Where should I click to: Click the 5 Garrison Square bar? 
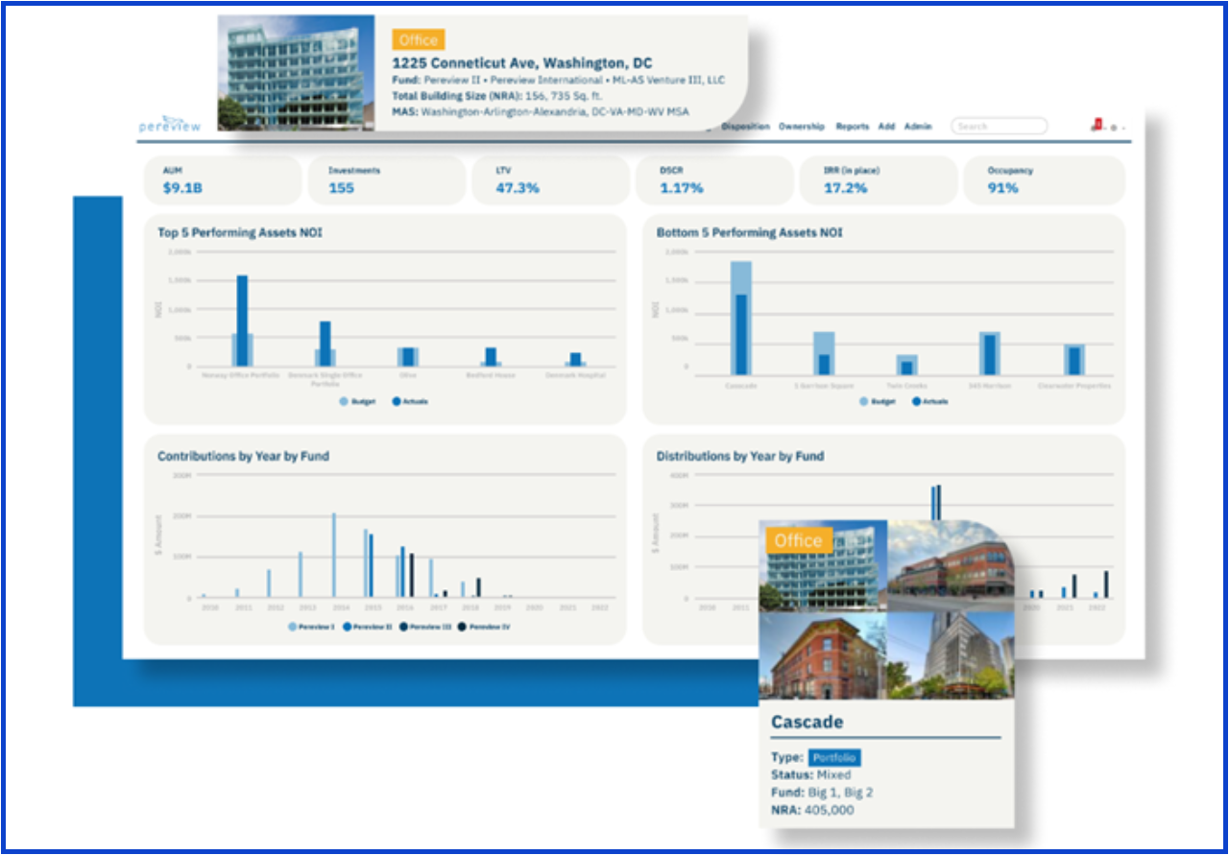coord(824,353)
